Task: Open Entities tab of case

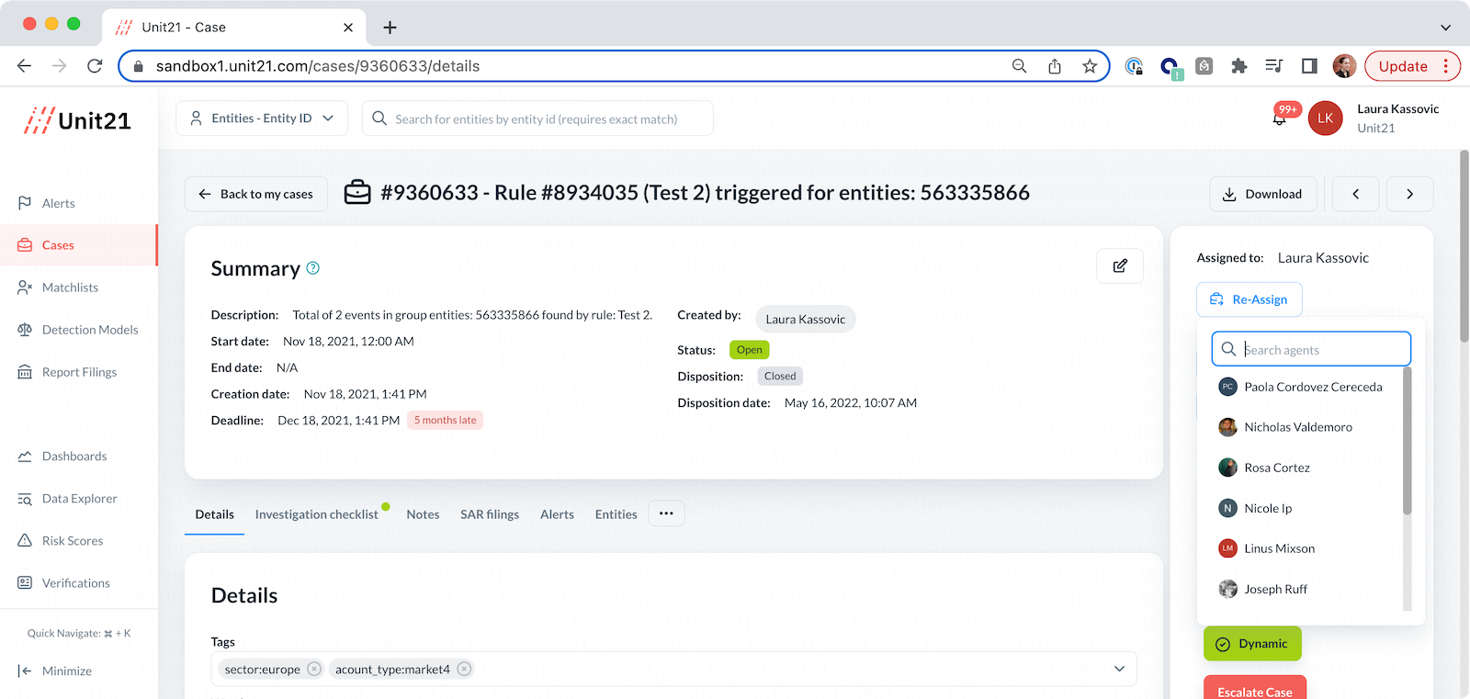Action: point(616,514)
